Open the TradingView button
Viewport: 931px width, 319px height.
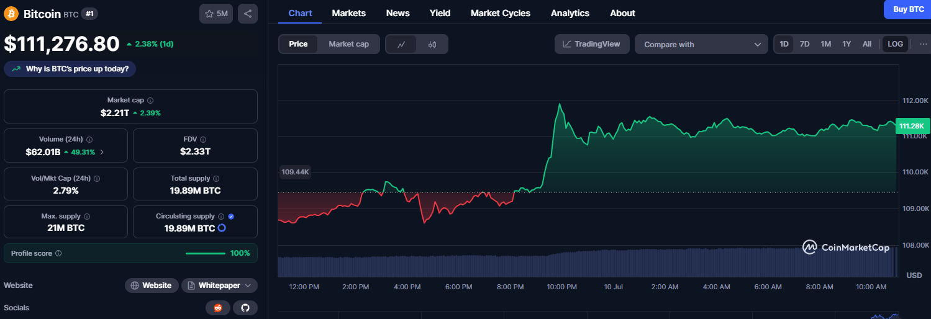coord(592,44)
